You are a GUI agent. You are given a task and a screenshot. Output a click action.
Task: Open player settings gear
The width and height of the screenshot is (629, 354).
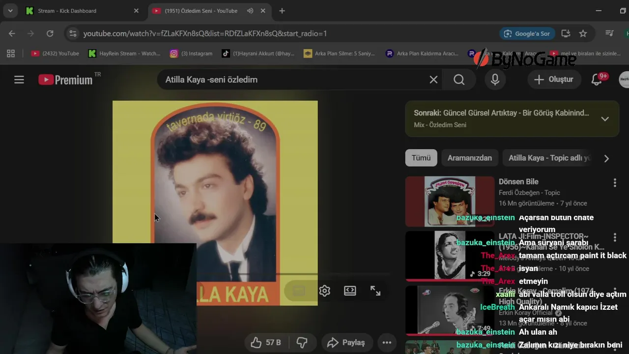click(x=324, y=291)
